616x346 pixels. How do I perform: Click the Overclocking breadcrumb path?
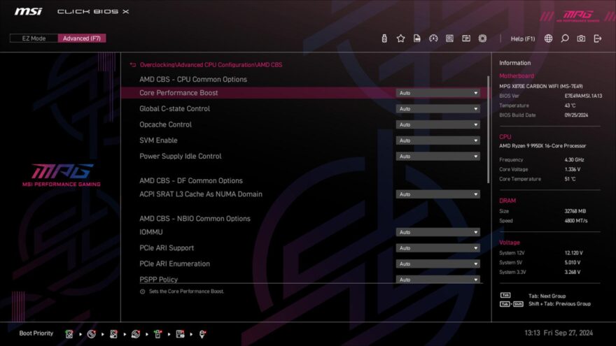coord(211,65)
